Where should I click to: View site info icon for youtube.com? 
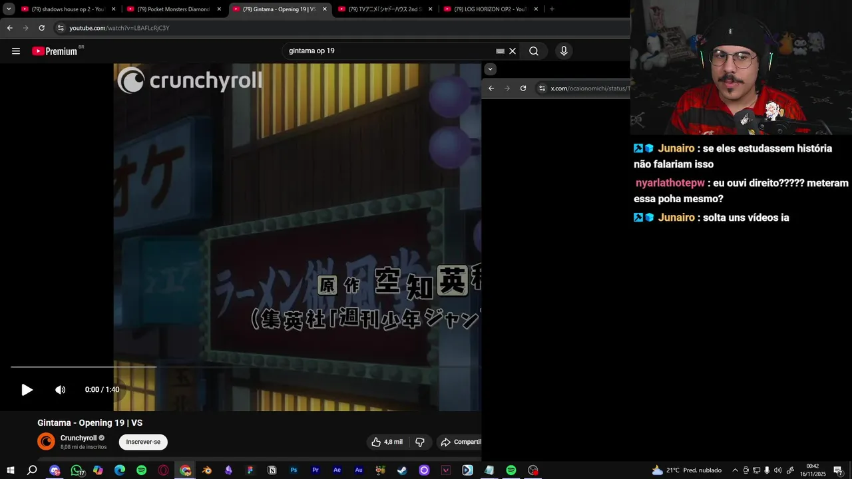tap(61, 28)
